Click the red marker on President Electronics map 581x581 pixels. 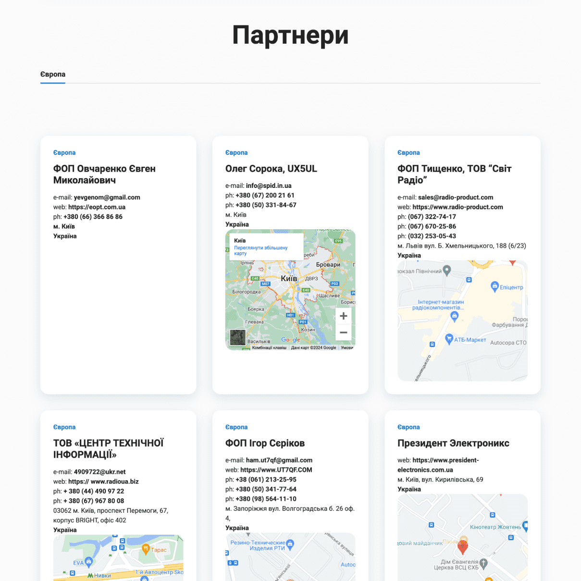coord(462,546)
